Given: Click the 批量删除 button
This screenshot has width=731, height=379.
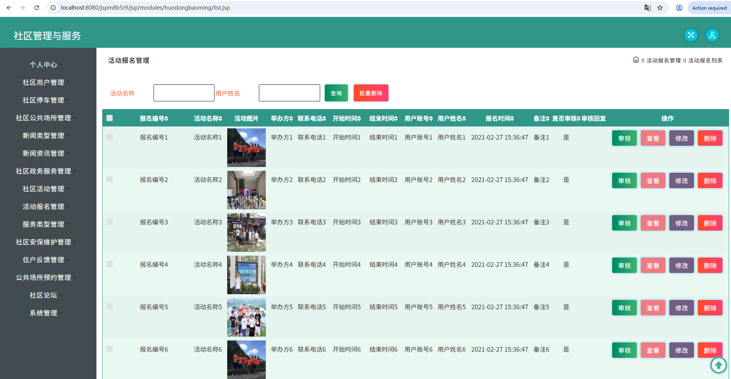Looking at the screenshot, I should tap(371, 93).
